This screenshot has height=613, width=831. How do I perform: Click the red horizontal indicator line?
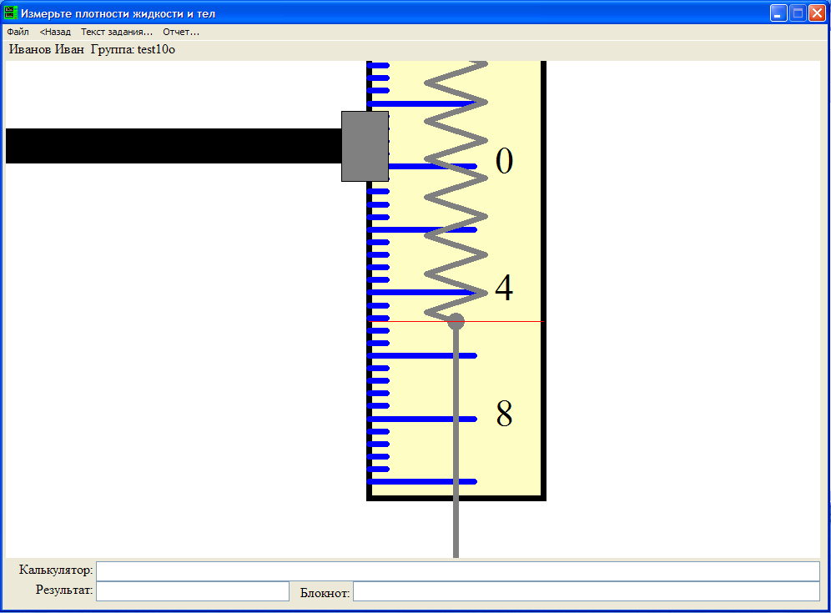pos(456,322)
